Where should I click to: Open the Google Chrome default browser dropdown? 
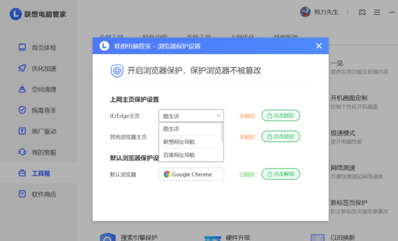pyautogui.click(x=191, y=174)
